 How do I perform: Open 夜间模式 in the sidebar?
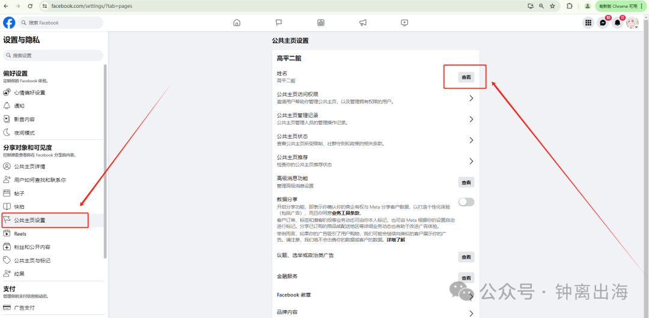click(52, 133)
